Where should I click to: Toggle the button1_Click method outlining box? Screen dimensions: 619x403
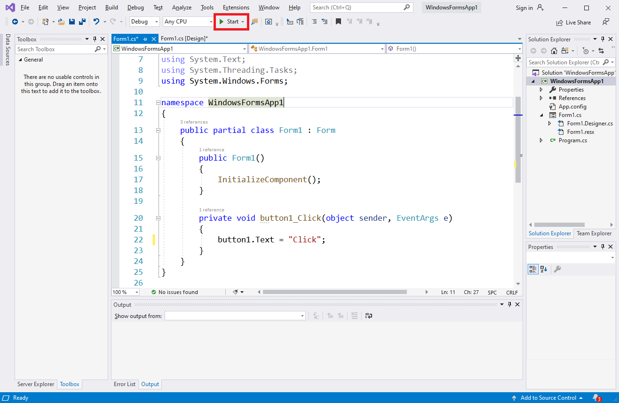158,218
